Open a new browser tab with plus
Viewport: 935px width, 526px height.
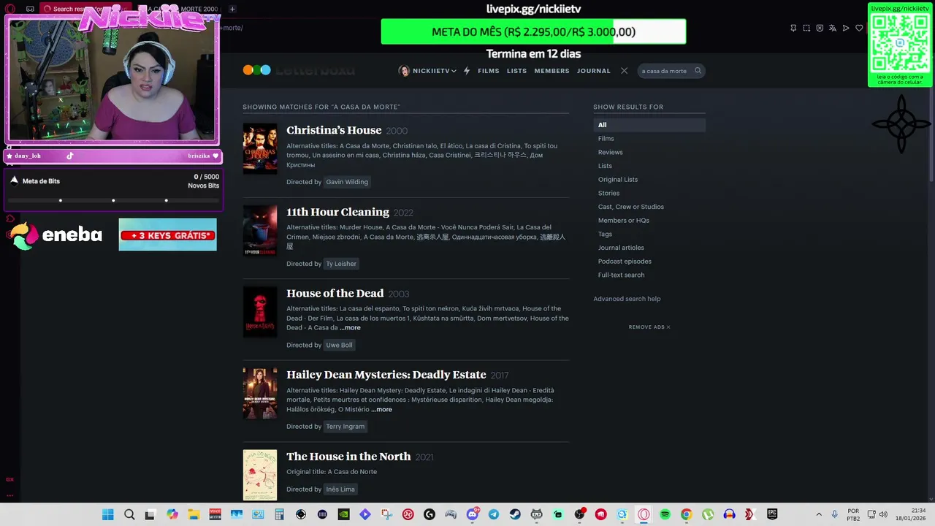click(x=232, y=9)
